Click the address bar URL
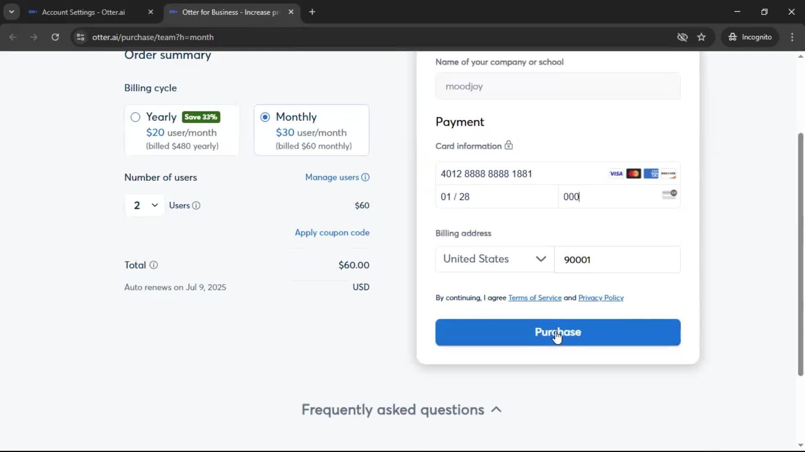Image resolution: width=805 pixels, height=452 pixels. point(153,37)
